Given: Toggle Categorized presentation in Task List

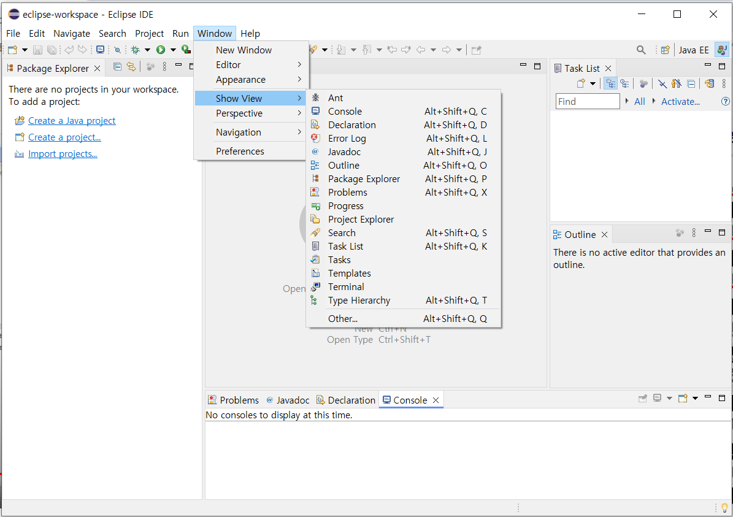Looking at the screenshot, I should (610, 83).
